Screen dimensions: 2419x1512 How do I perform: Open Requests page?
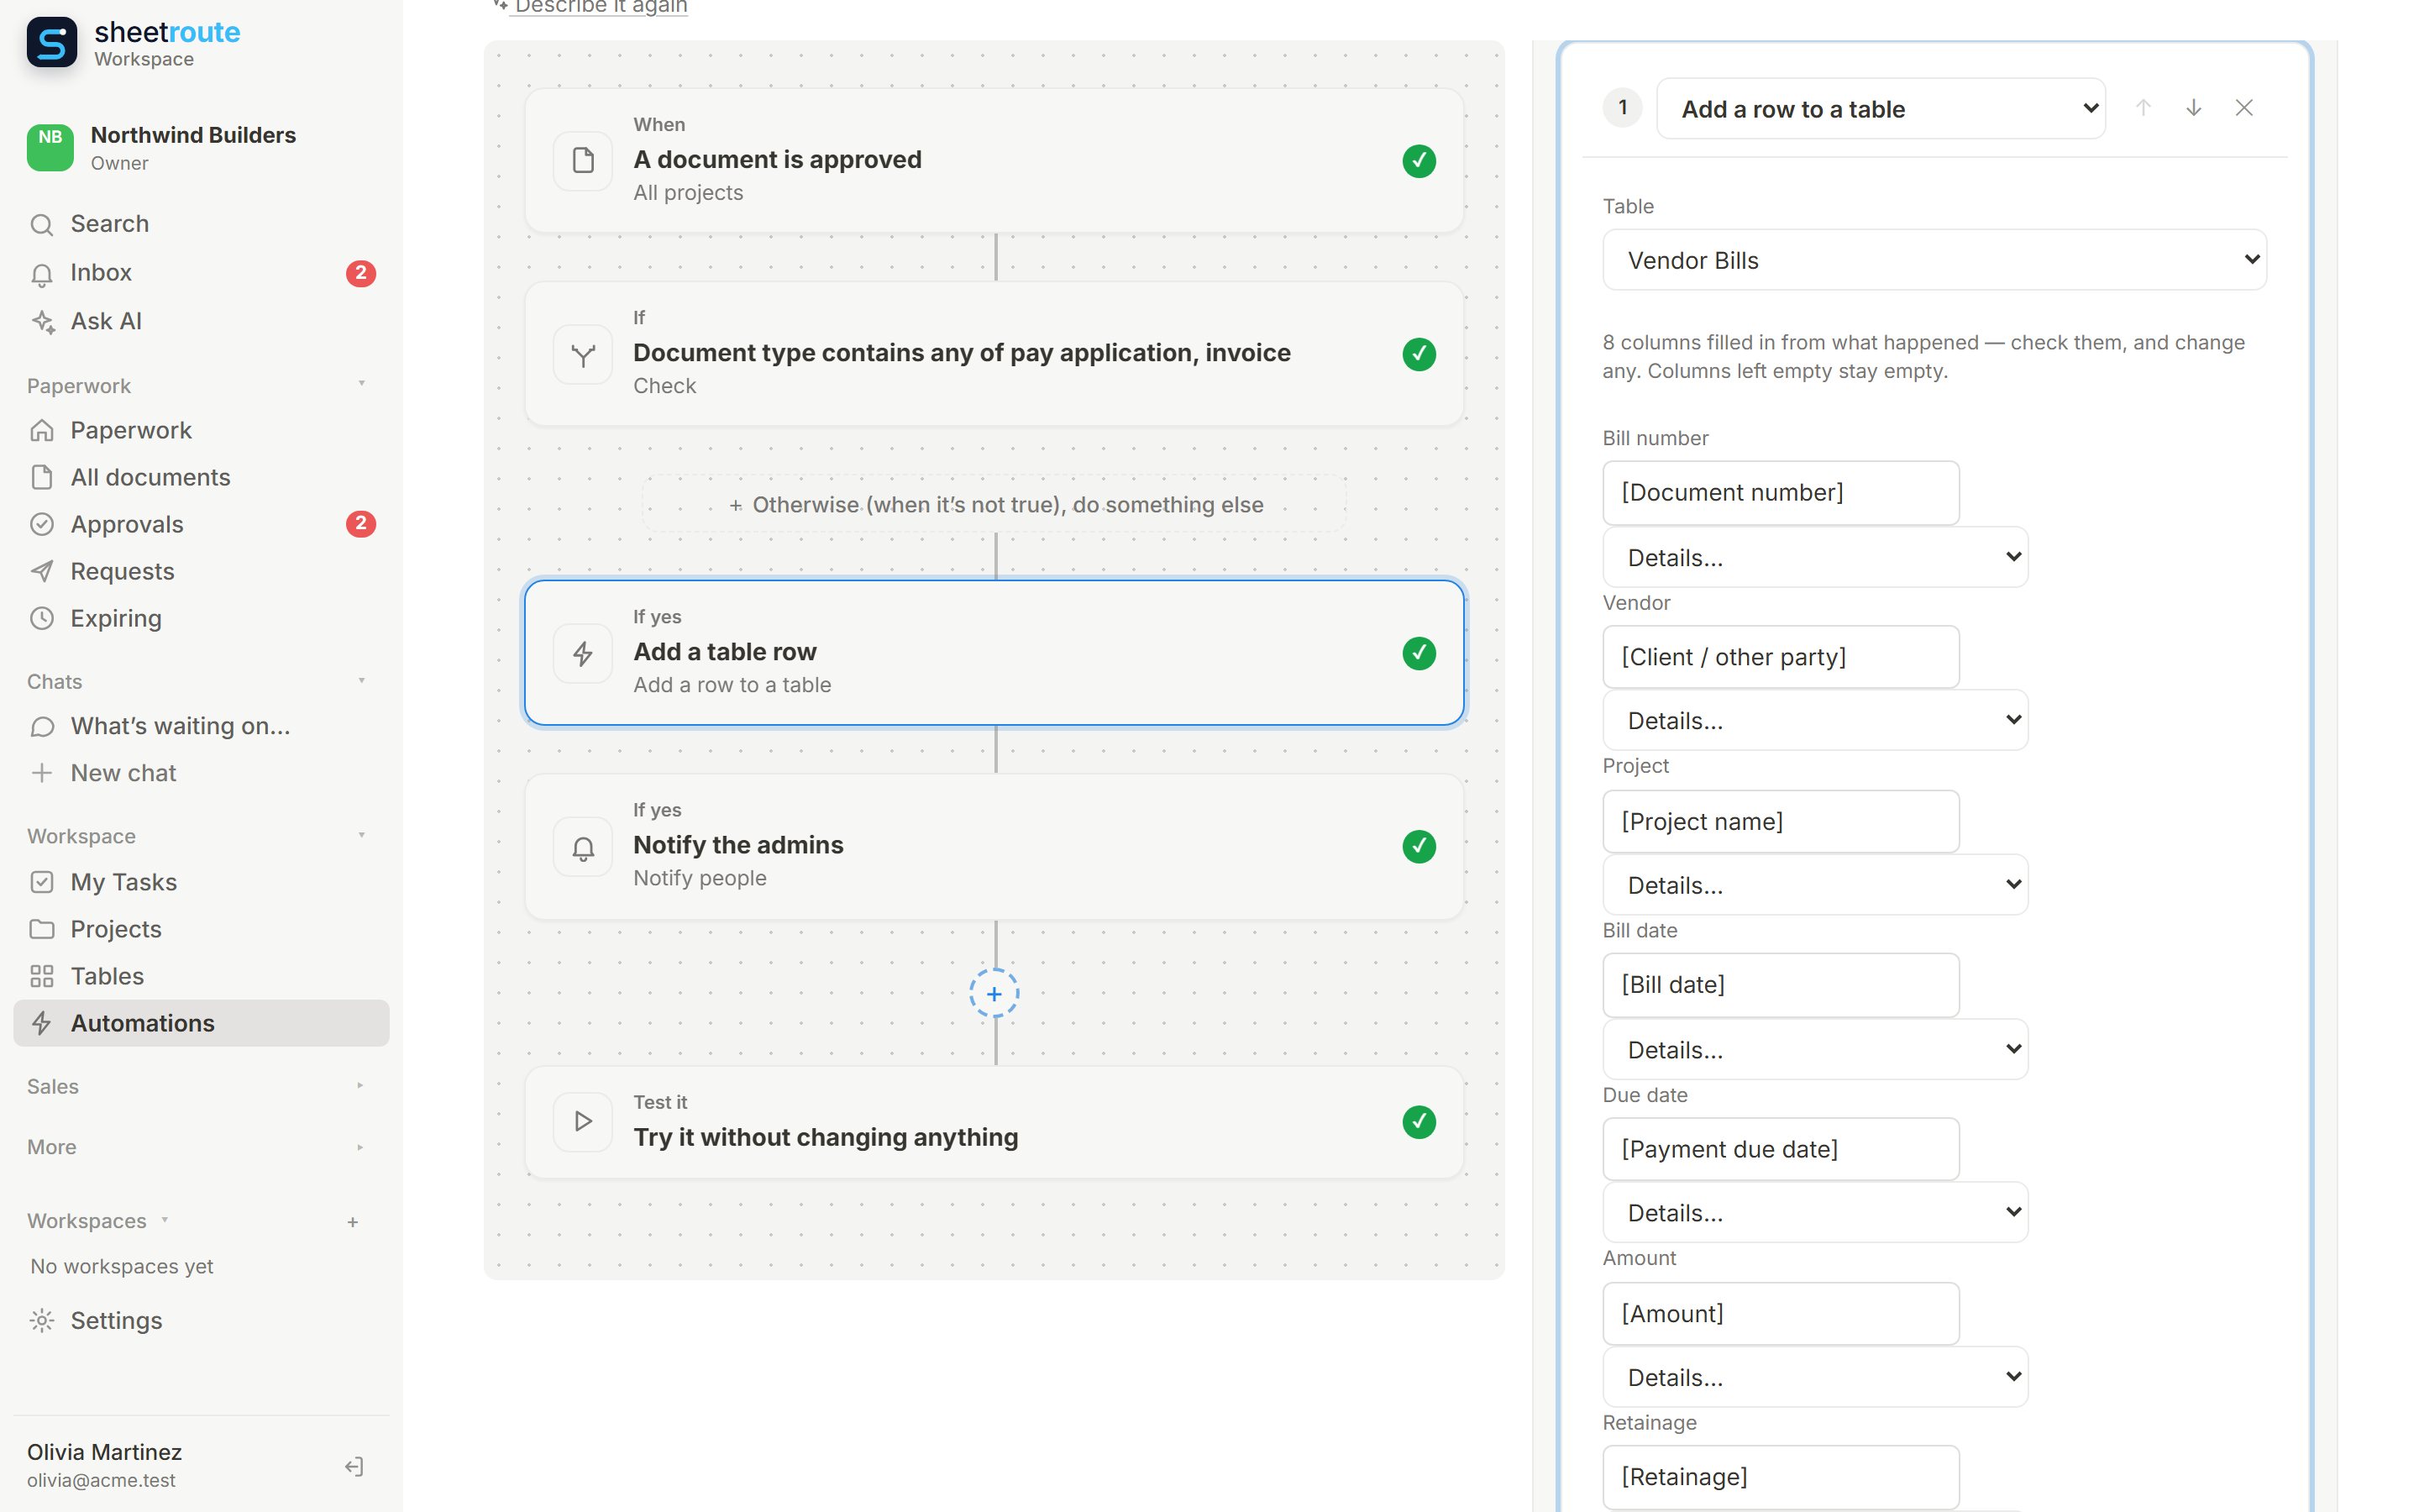click(x=201, y=571)
